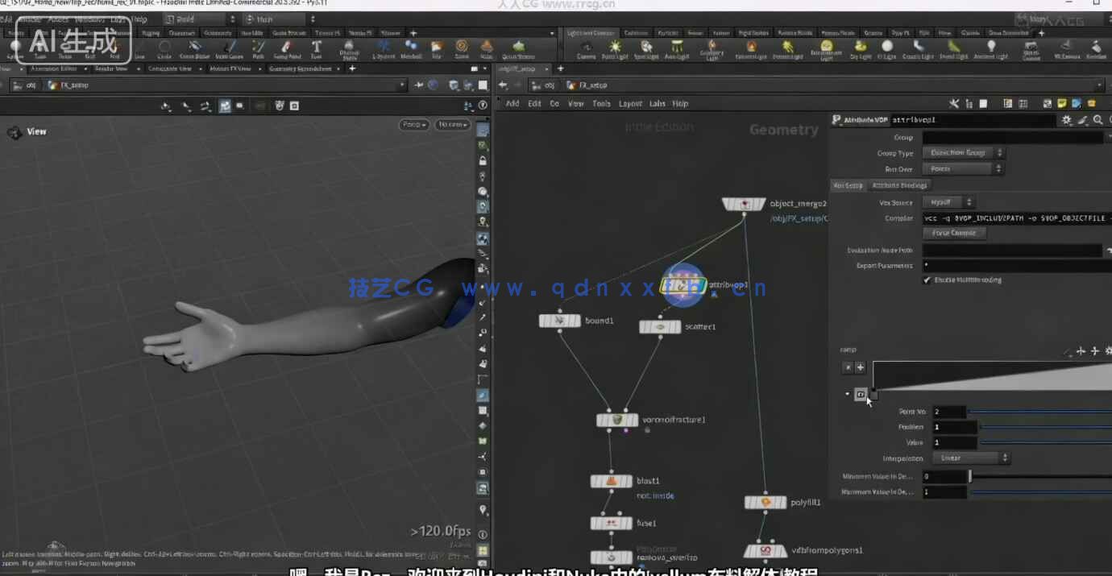
Task: Toggle the display flag on bound1 node
Action: click(575, 321)
